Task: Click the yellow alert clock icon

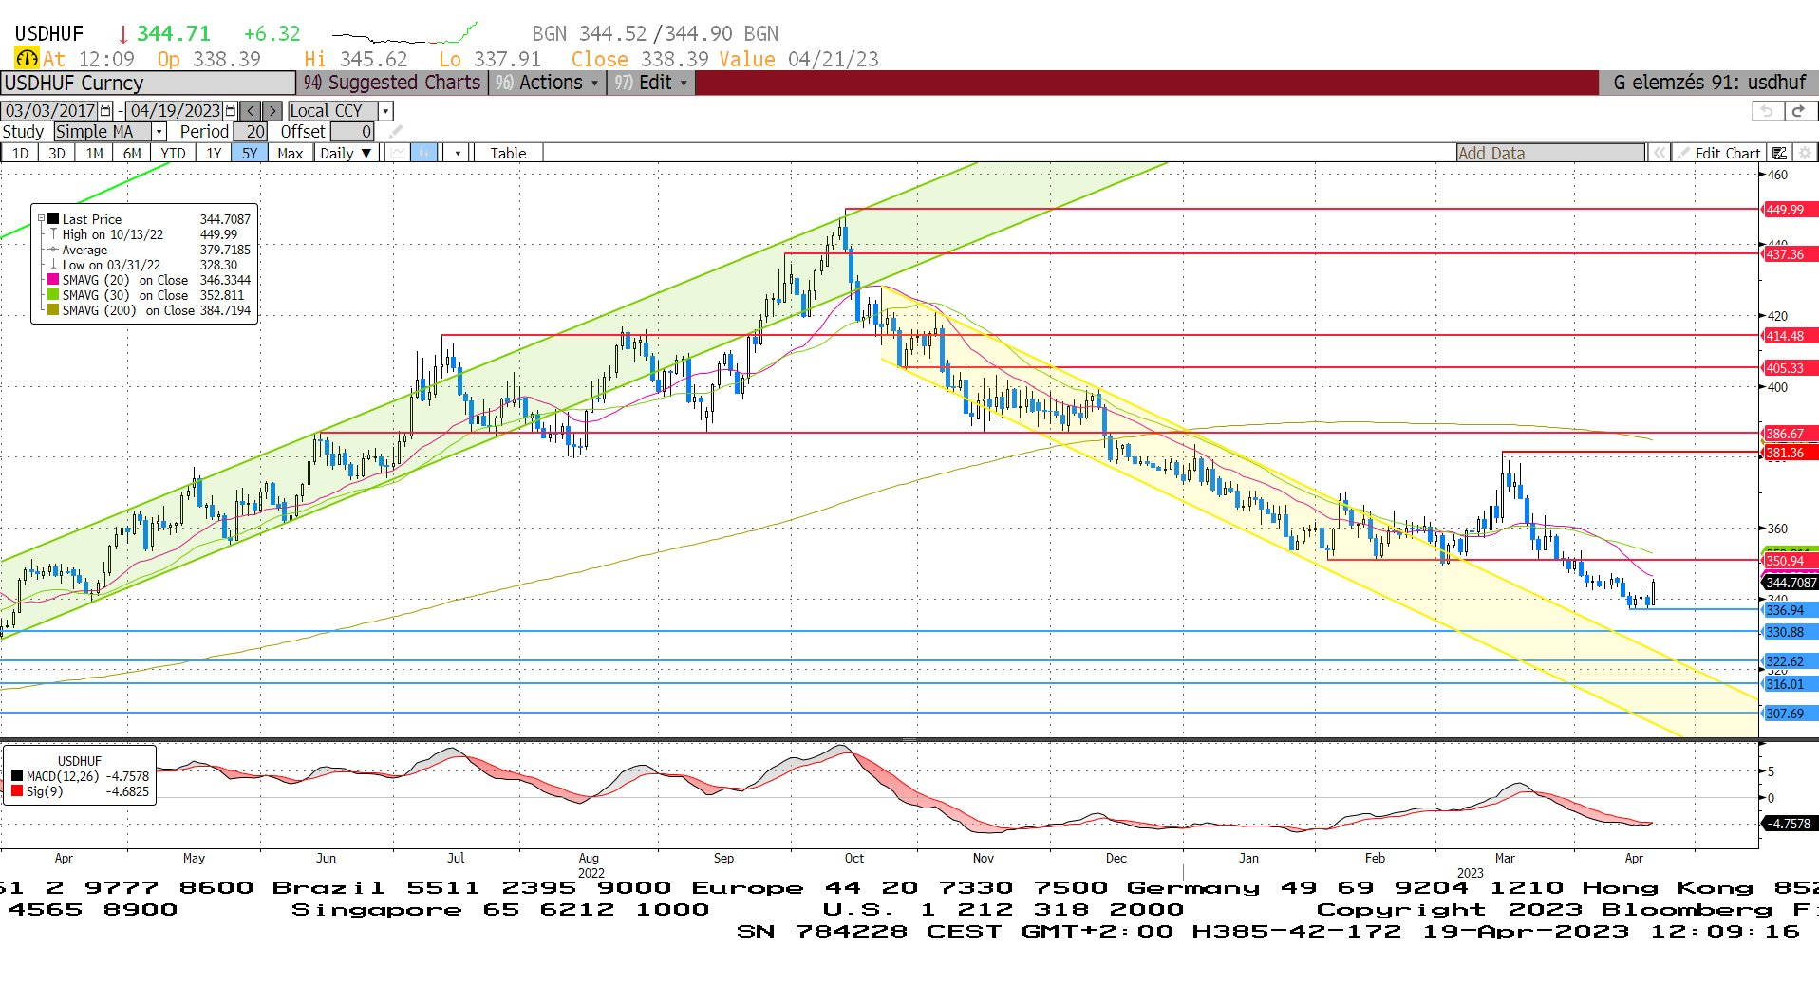Action: [27, 59]
